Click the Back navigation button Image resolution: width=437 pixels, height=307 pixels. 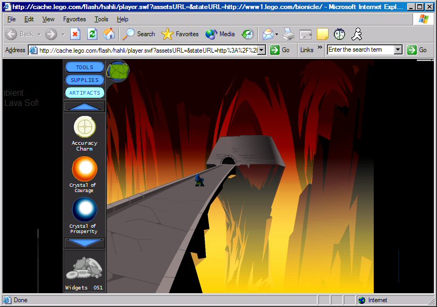coord(20,34)
